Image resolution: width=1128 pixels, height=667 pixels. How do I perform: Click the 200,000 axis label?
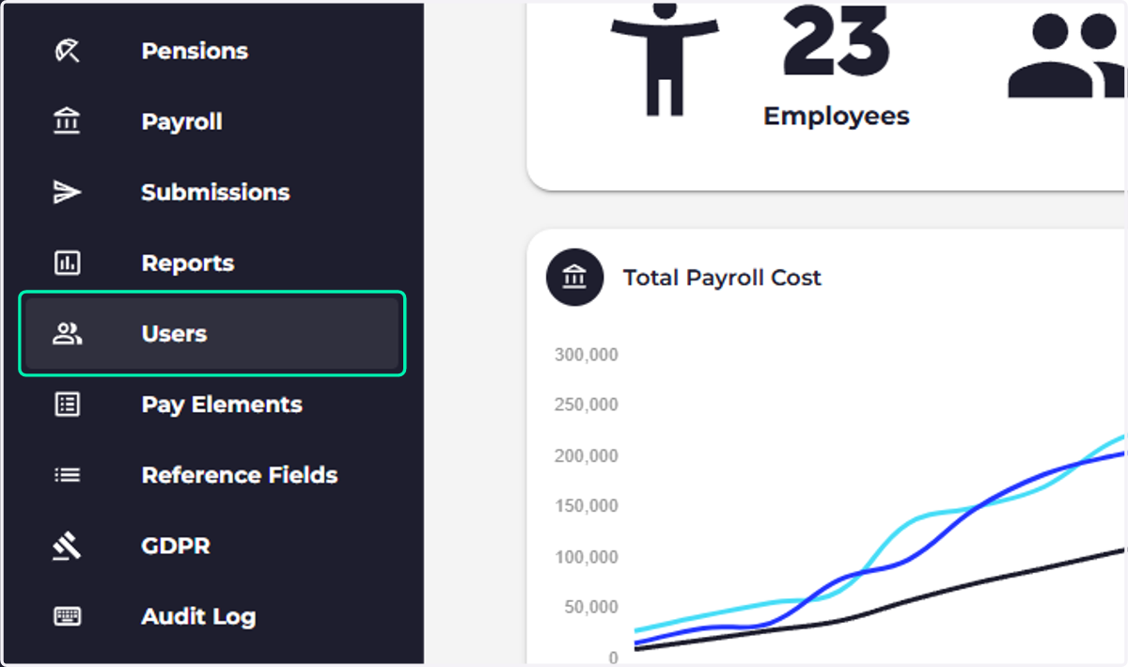click(x=587, y=456)
